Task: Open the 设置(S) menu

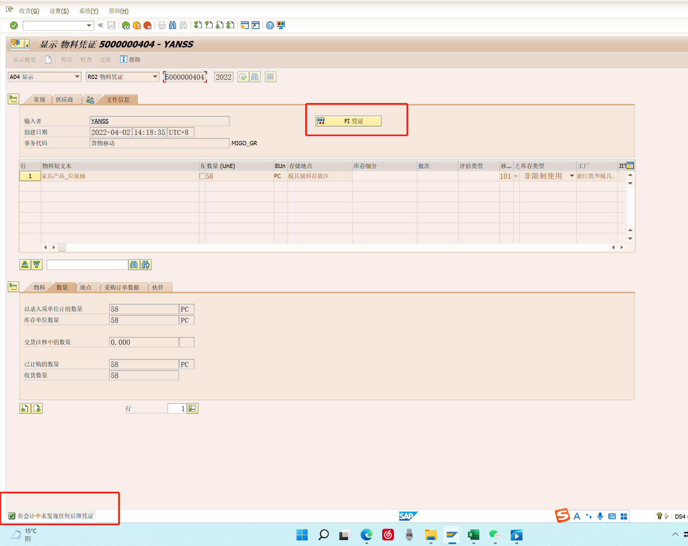Action: click(x=59, y=11)
